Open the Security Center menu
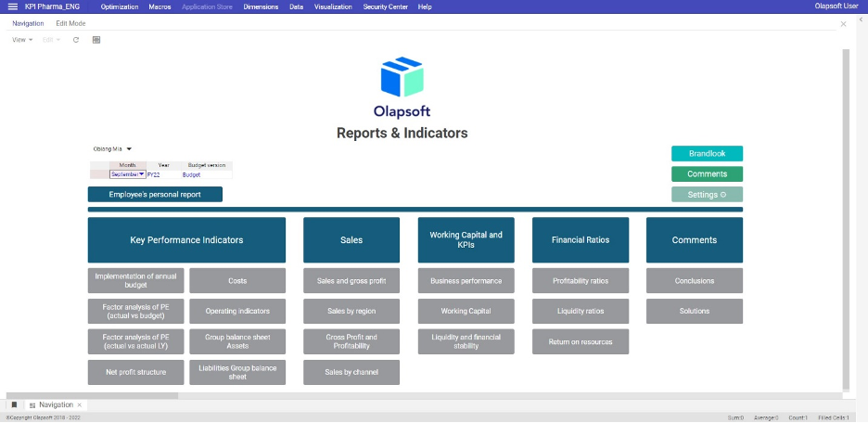The image size is (868, 423). (385, 6)
